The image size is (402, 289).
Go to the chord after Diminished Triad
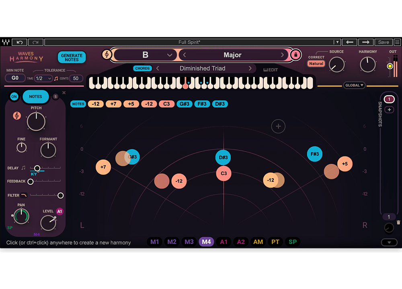click(x=250, y=68)
